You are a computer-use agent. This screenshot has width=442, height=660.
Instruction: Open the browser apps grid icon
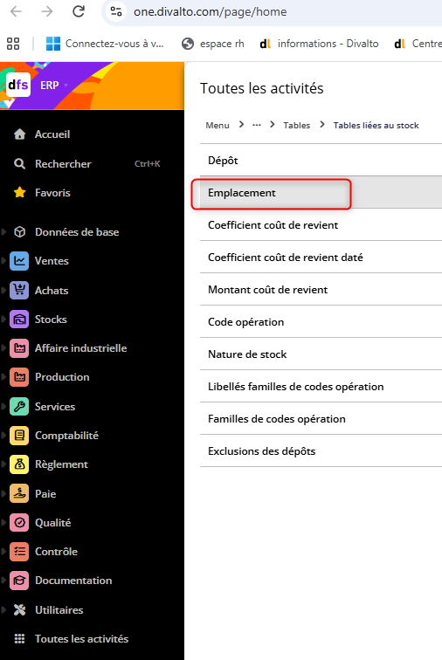tap(13, 44)
